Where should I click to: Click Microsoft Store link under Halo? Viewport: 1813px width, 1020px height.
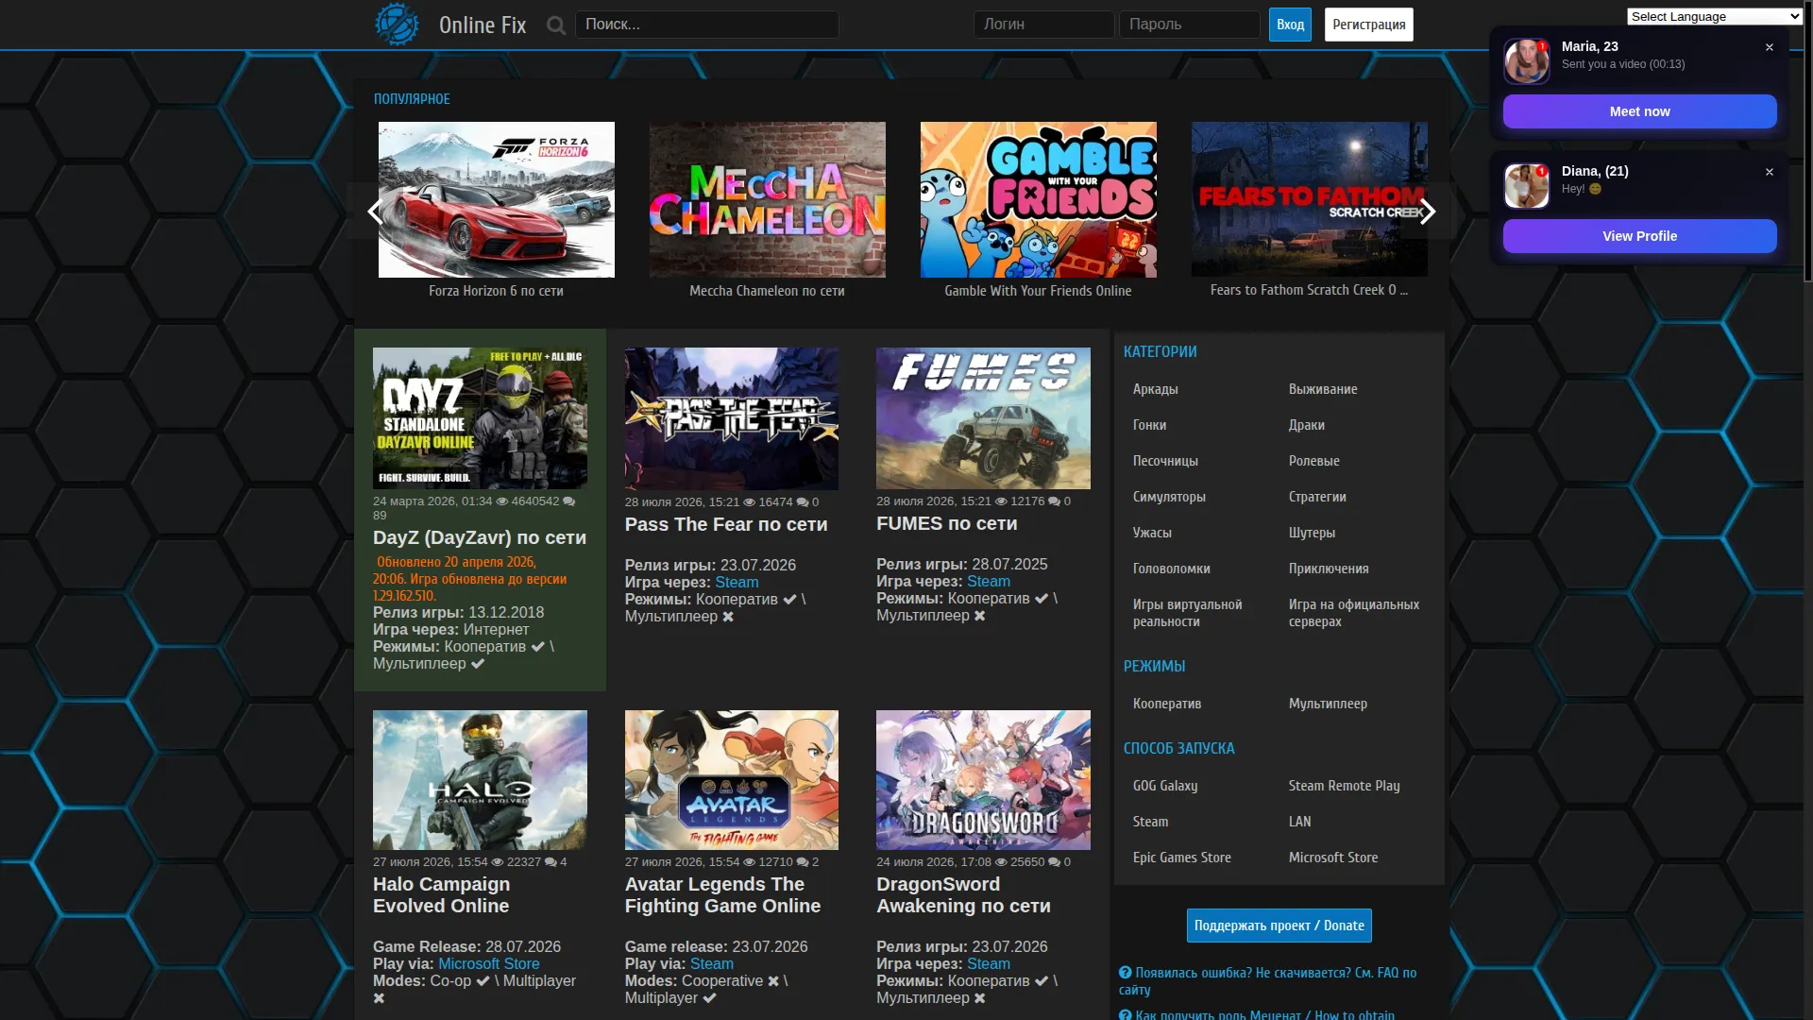pyautogui.click(x=489, y=964)
